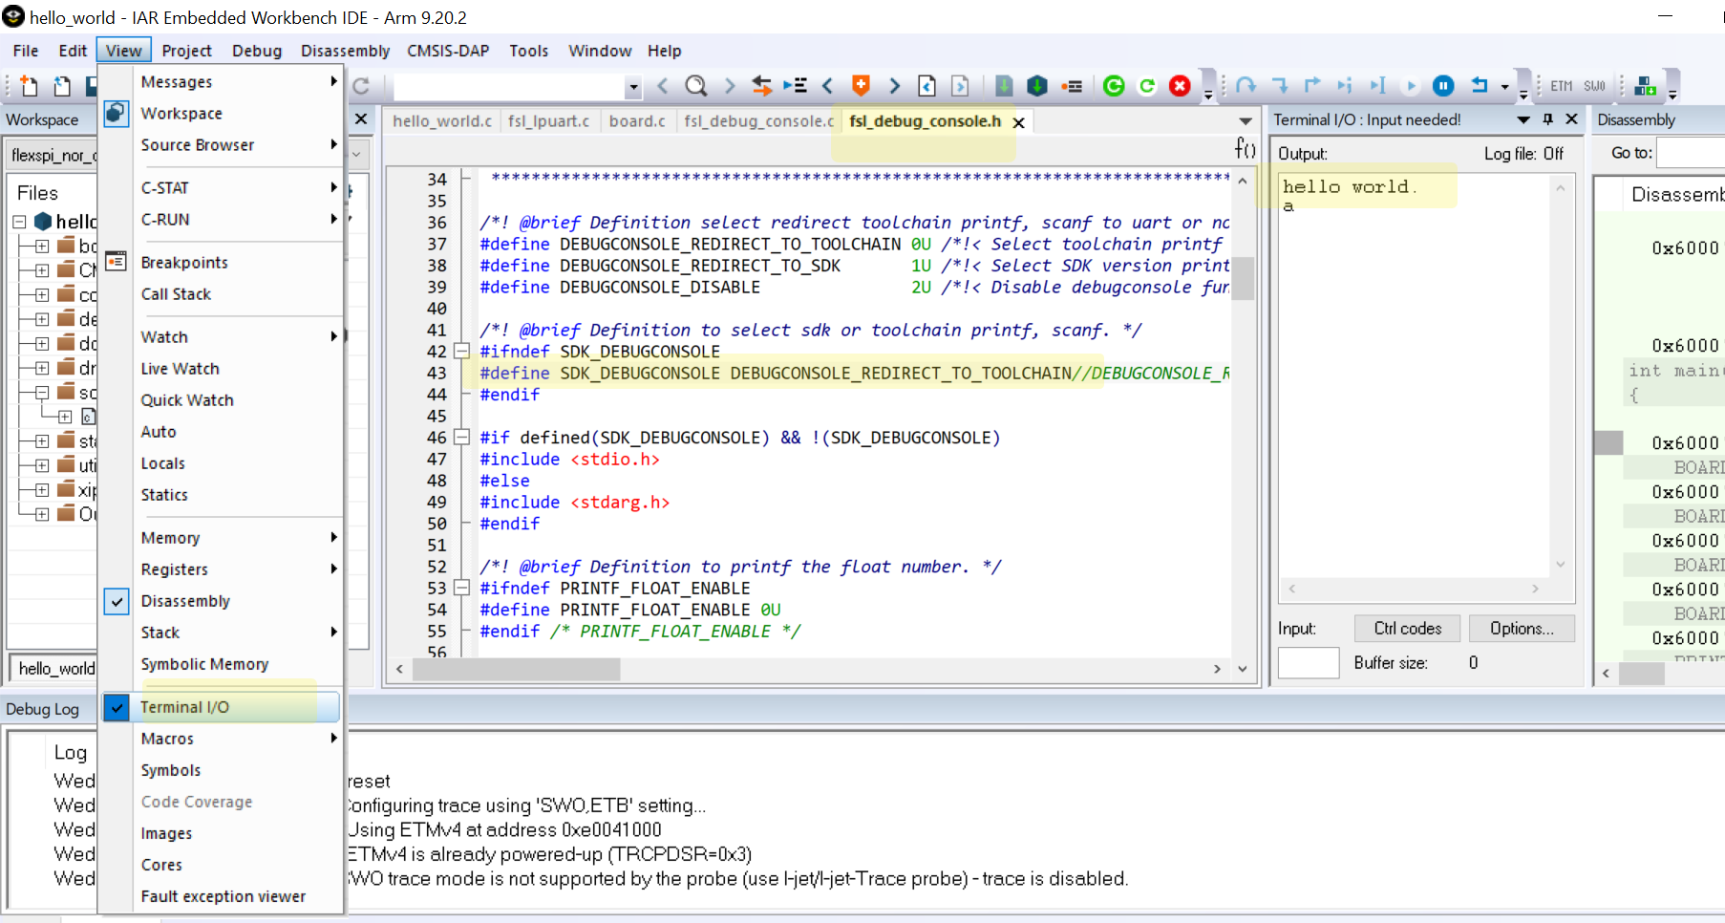This screenshot has width=1725, height=923.
Task: Click the toolbar search text field
Action: 510,87
